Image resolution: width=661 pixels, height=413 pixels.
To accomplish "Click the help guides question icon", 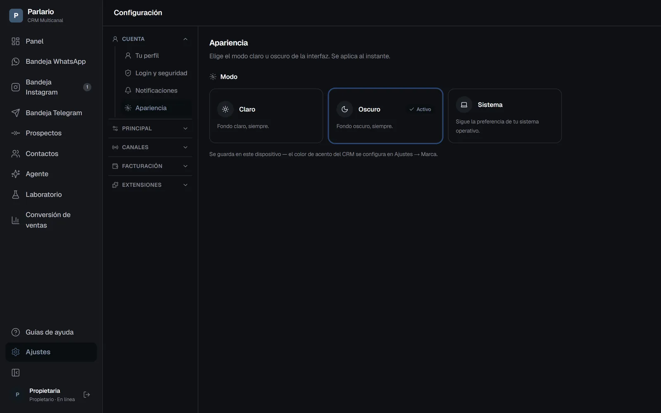I will pyautogui.click(x=16, y=332).
